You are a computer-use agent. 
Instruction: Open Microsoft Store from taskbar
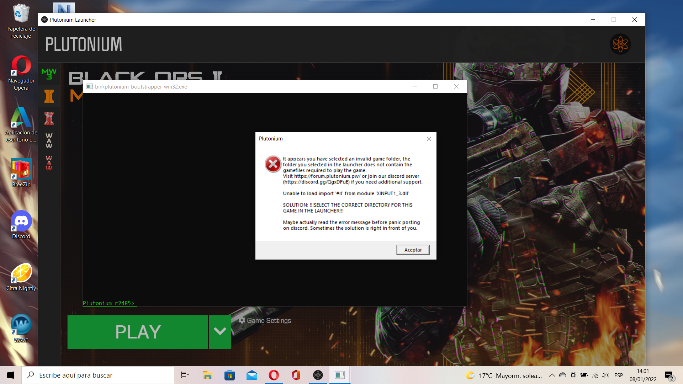tap(229, 375)
